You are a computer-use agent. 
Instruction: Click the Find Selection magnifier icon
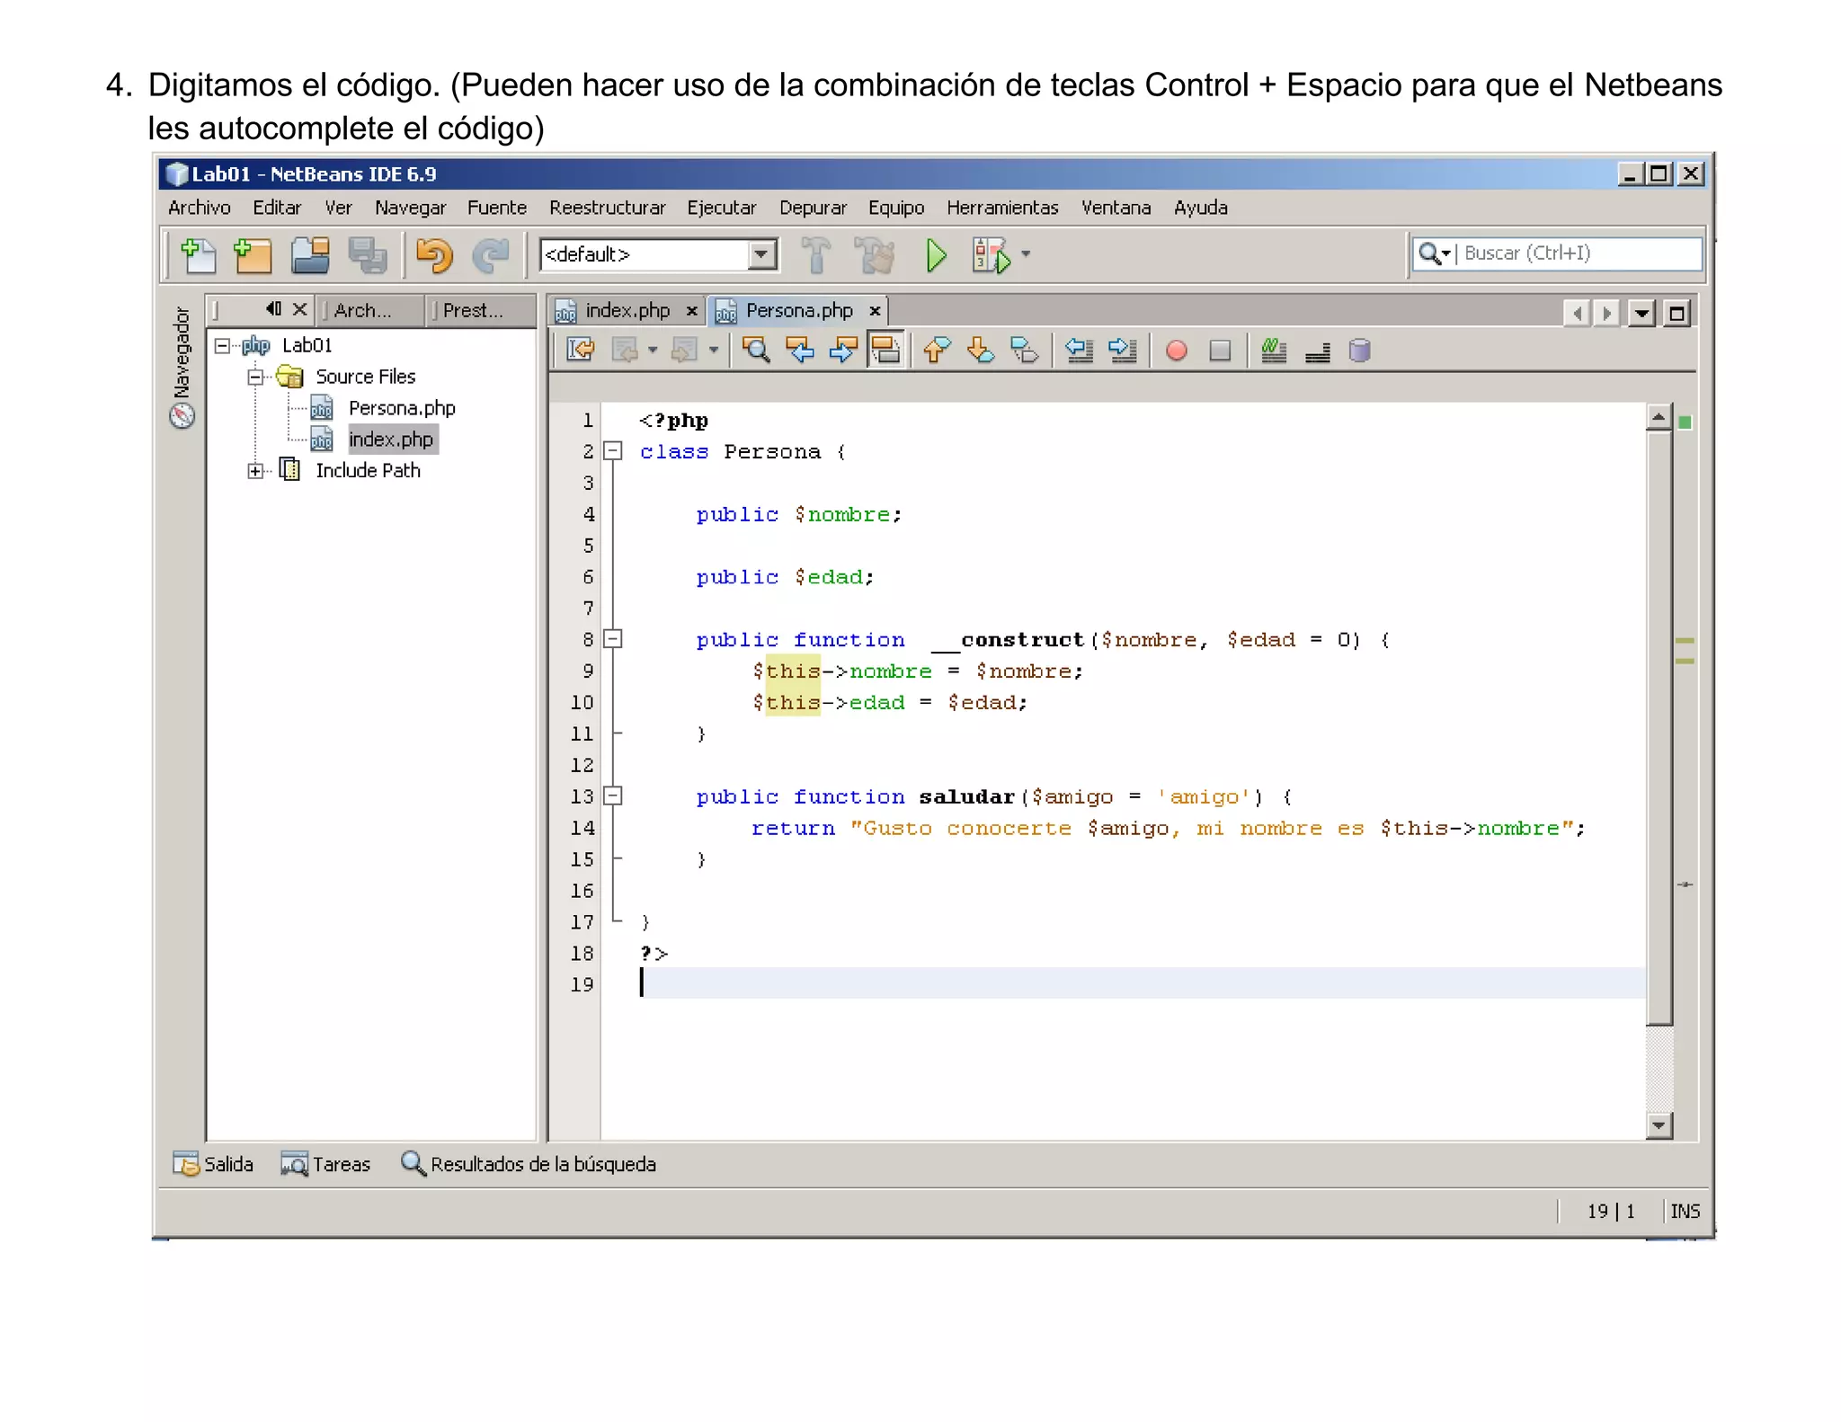pos(756,351)
